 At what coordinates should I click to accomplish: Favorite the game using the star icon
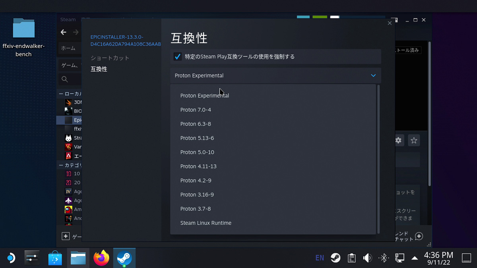pos(414,140)
